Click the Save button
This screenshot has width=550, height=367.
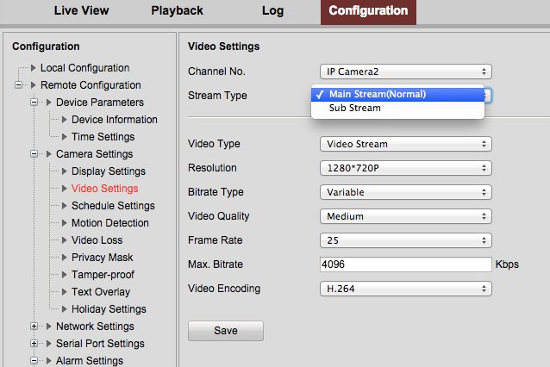click(226, 331)
